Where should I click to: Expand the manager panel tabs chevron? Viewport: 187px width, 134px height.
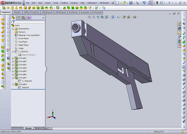coord(43,18)
